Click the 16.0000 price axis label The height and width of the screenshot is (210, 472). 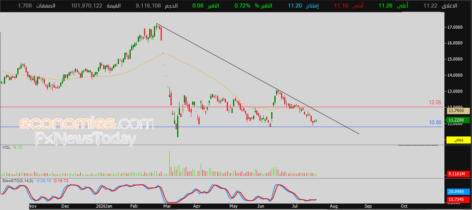[x=455, y=43]
